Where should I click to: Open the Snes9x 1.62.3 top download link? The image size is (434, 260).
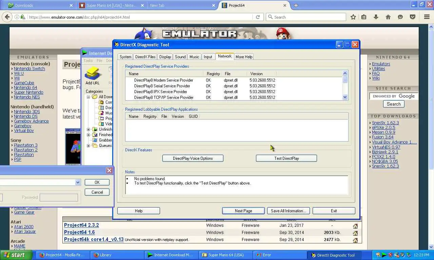click(385, 123)
